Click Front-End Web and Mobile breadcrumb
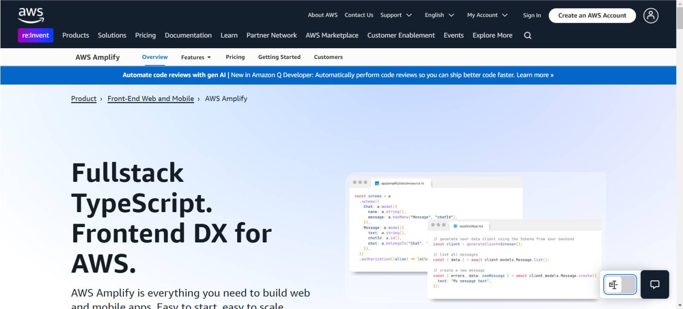The image size is (683, 309). [151, 99]
